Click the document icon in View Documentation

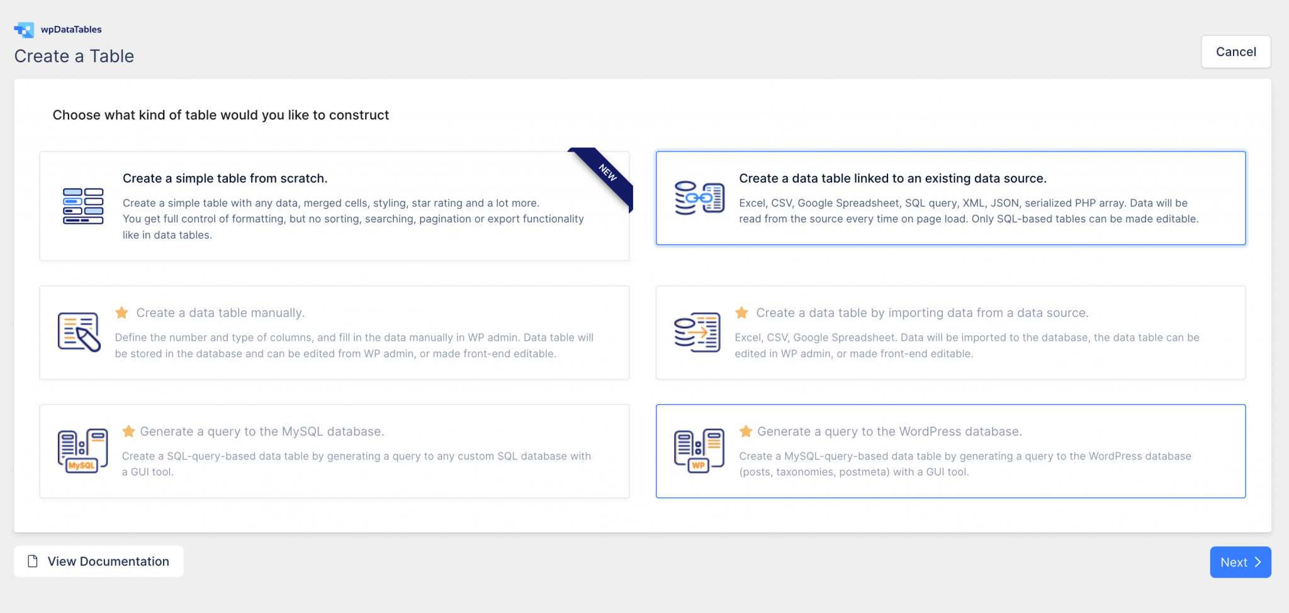point(33,561)
